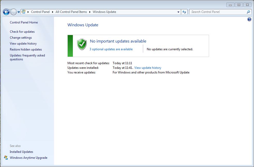The image size is (254, 167).
Task: Expand arrow after All Control Panel Items
Action: pos(90,12)
